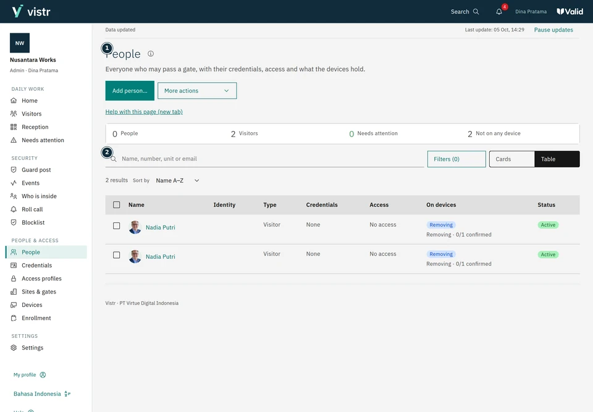Click the Credentials column header
The height and width of the screenshot is (412, 593).
322,204
